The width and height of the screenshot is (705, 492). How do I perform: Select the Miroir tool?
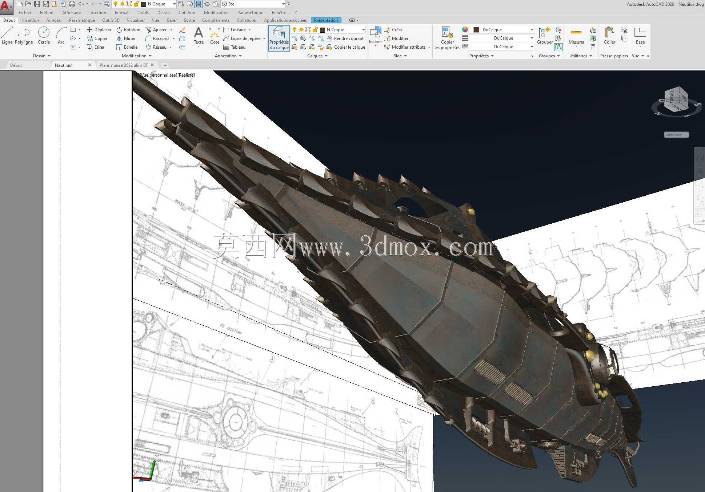tap(126, 38)
